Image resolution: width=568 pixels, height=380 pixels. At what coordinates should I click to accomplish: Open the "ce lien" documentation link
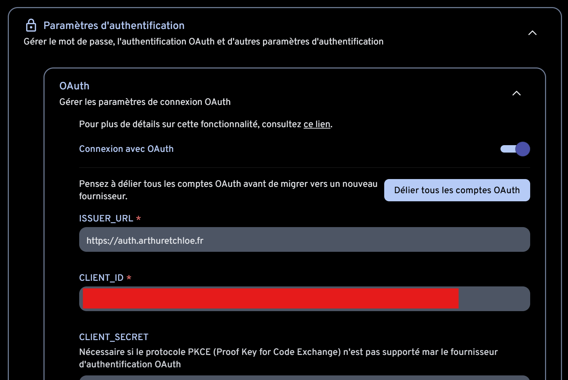coord(317,124)
